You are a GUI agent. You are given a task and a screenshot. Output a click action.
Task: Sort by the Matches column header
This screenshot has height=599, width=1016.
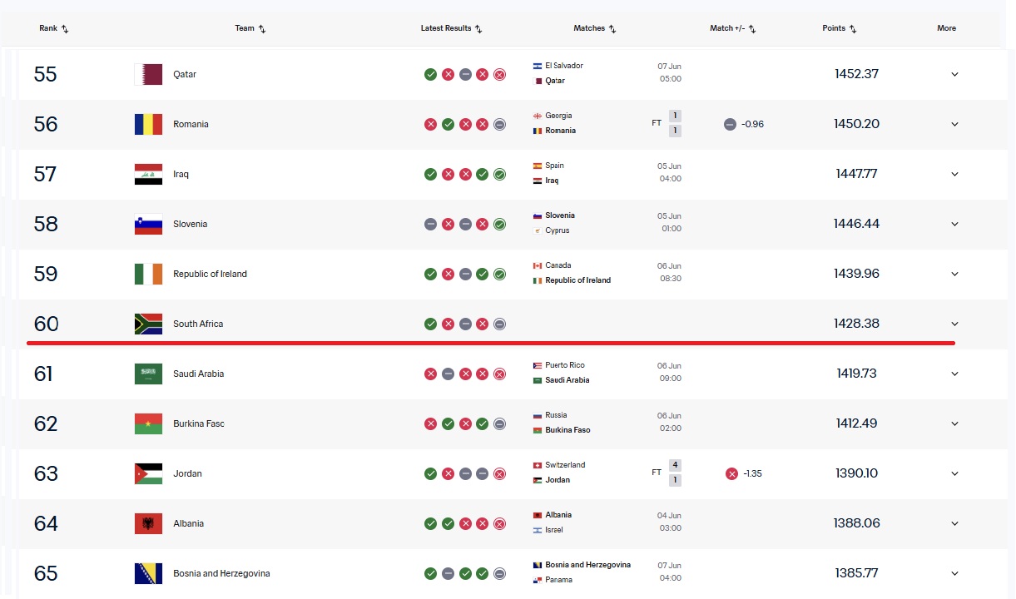click(x=595, y=28)
